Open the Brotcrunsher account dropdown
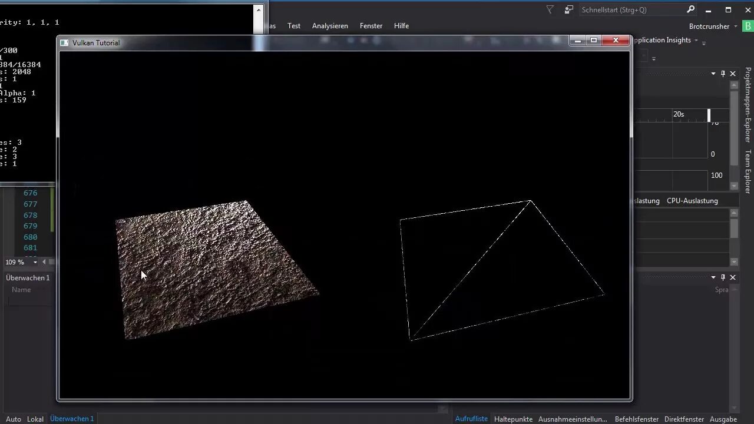The height and width of the screenshot is (424, 754). click(x=736, y=26)
